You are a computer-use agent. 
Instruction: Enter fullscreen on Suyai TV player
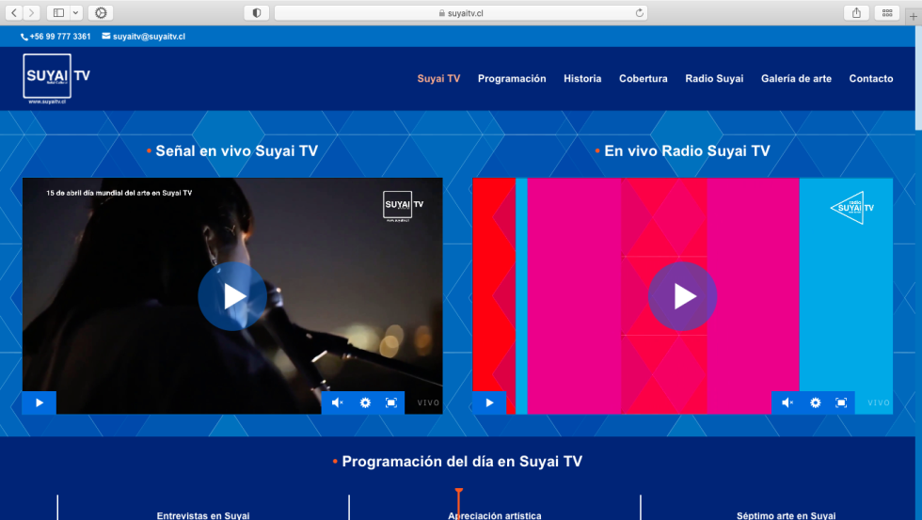391,402
